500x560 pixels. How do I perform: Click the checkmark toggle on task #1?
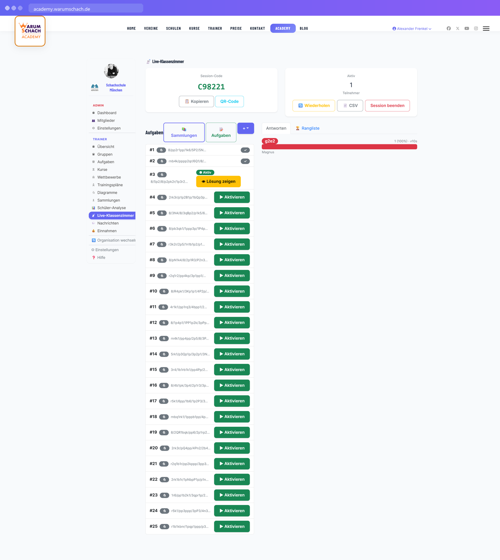(245, 150)
